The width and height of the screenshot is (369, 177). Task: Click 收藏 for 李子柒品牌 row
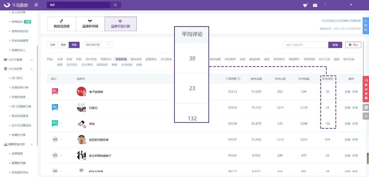click(347, 92)
